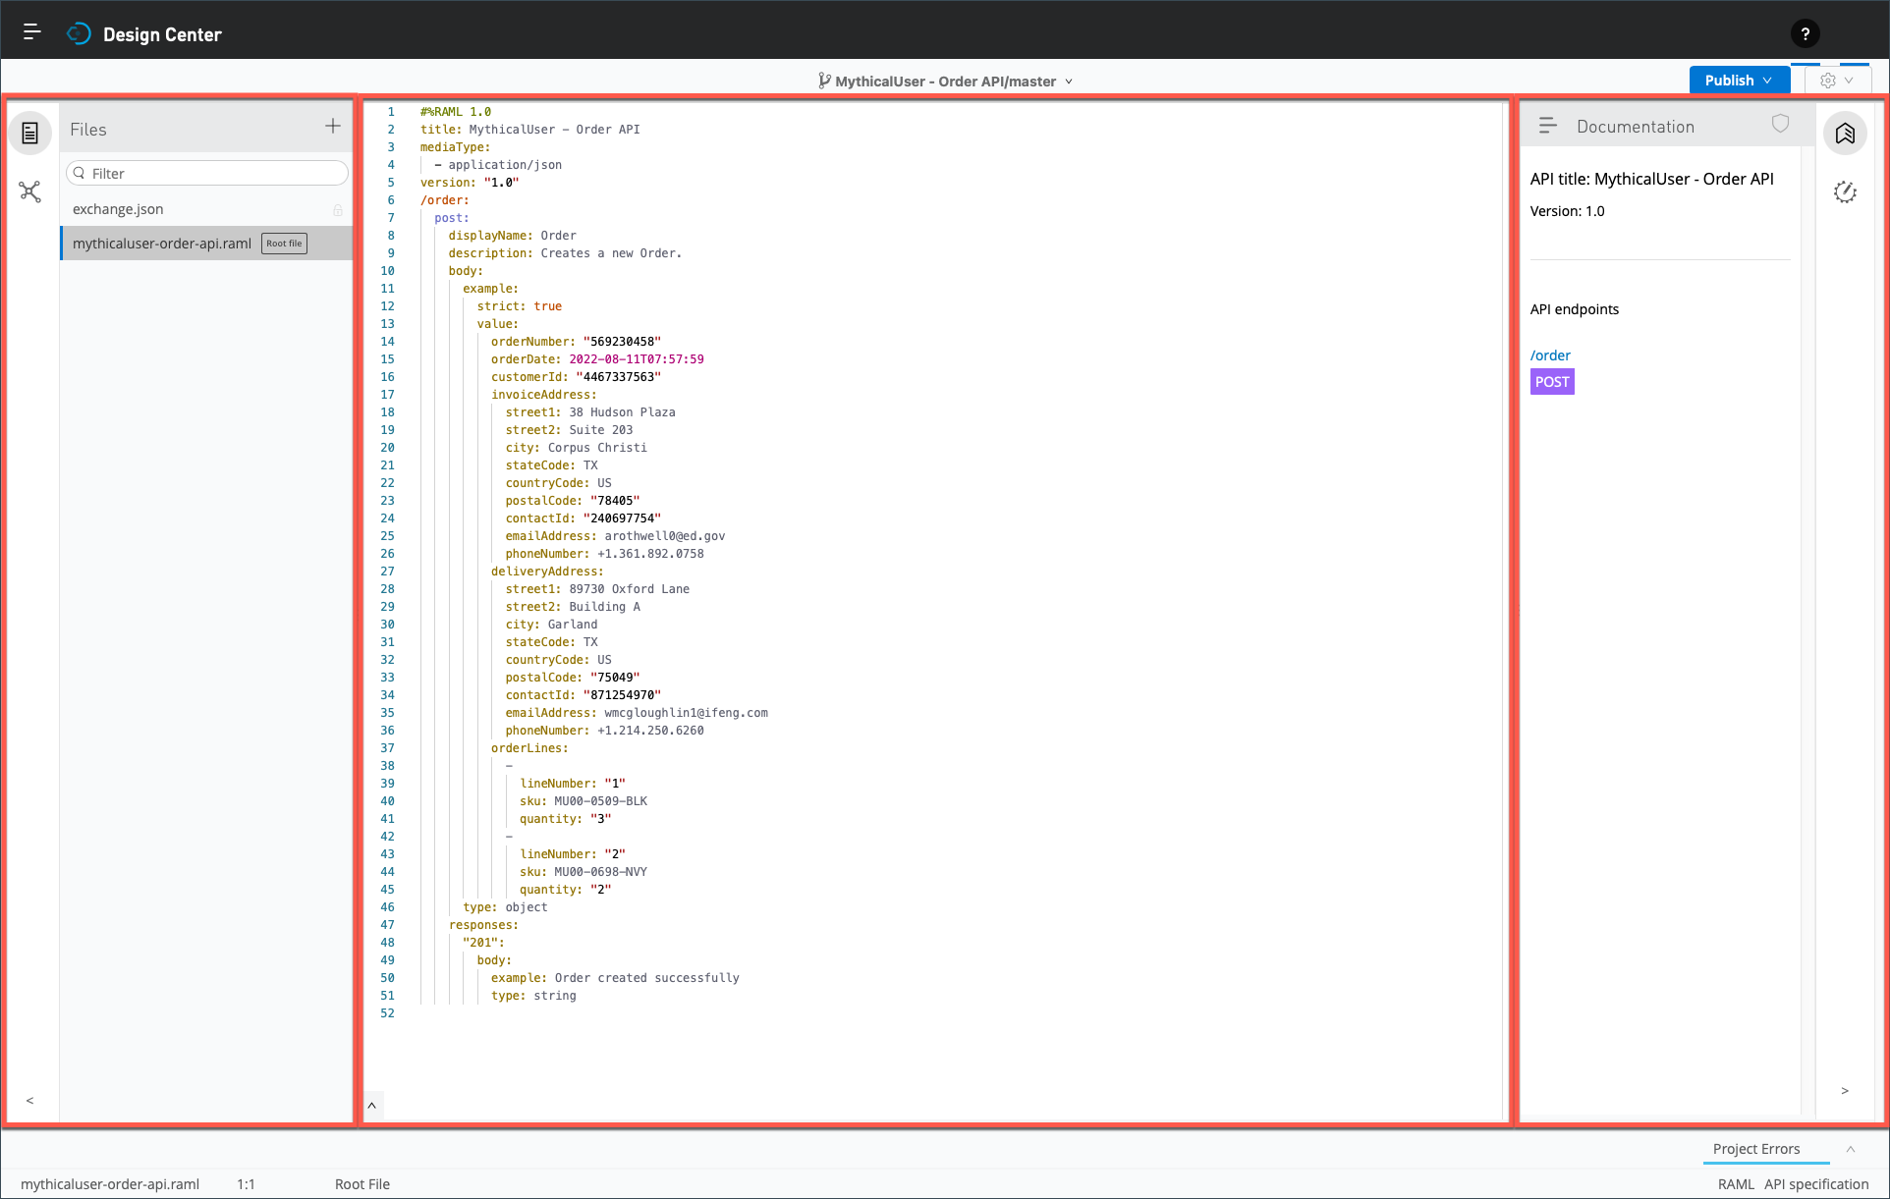Screen dimensions: 1890x1199
Task: Click the 'orderLines:' line
Action: [530, 748]
